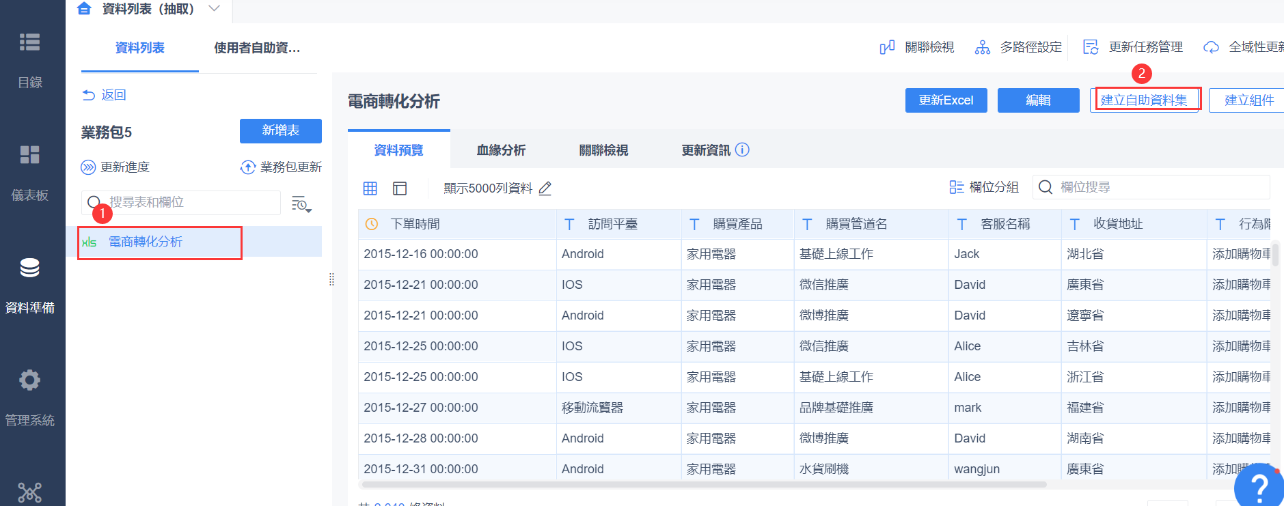Expand the 資料列表（抽取） dropdown chevron
Screen dimensions: 1284x506
point(214,9)
